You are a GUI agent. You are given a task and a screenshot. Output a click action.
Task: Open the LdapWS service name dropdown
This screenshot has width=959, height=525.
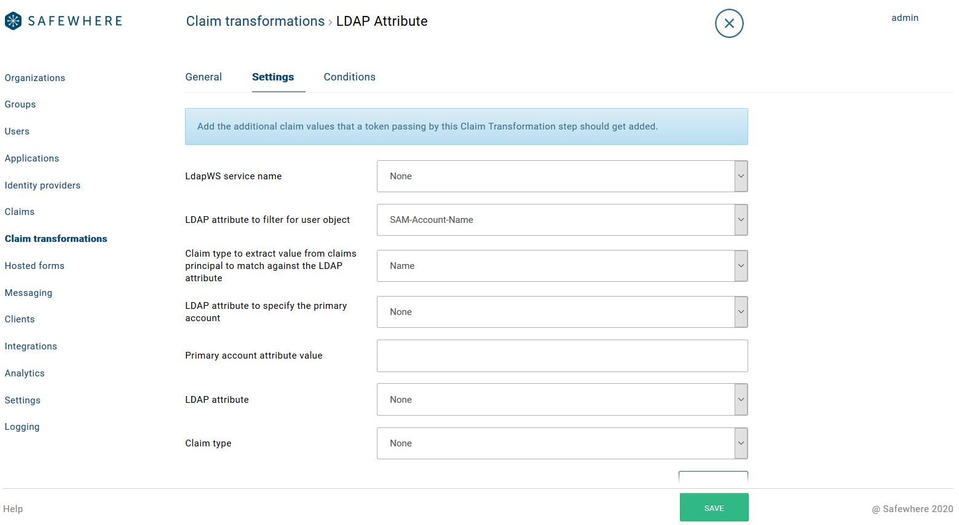pos(562,176)
